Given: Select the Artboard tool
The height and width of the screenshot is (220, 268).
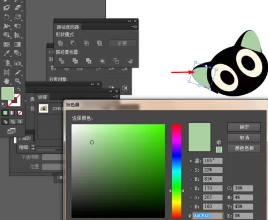Looking at the screenshot, I should tap(6, 72).
